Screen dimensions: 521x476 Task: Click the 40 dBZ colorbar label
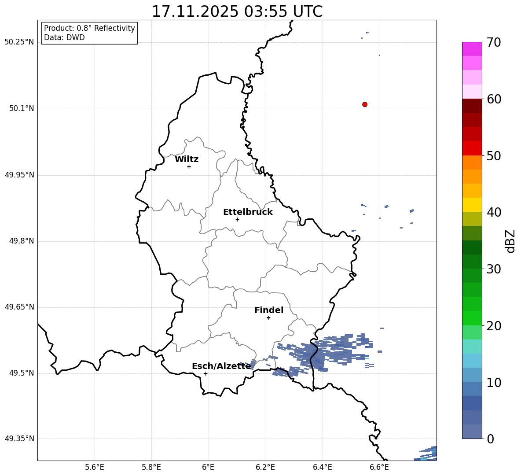coord(494,212)
